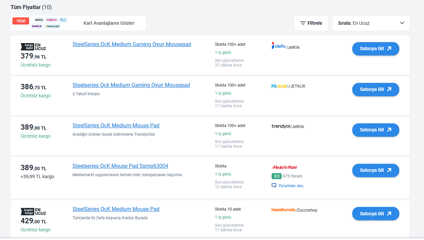Click the 8,9 MediaMarkt rating badge

coord(276,176)
